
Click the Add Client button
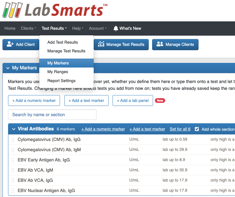click(21, 44)
